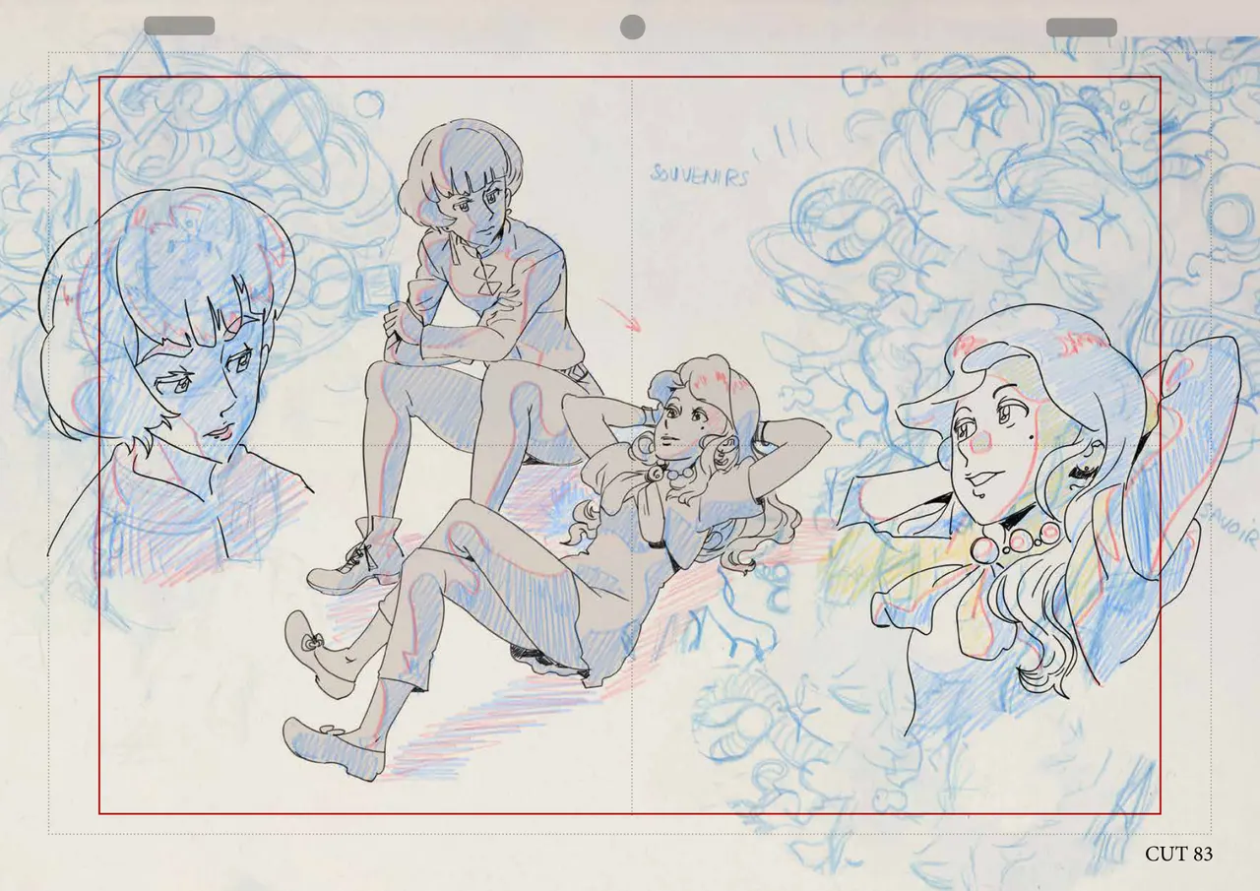Screen dimensions: 1260x891
Task: Click the handwritten "SOUVENIRS" note
Action: coord(699,175)
